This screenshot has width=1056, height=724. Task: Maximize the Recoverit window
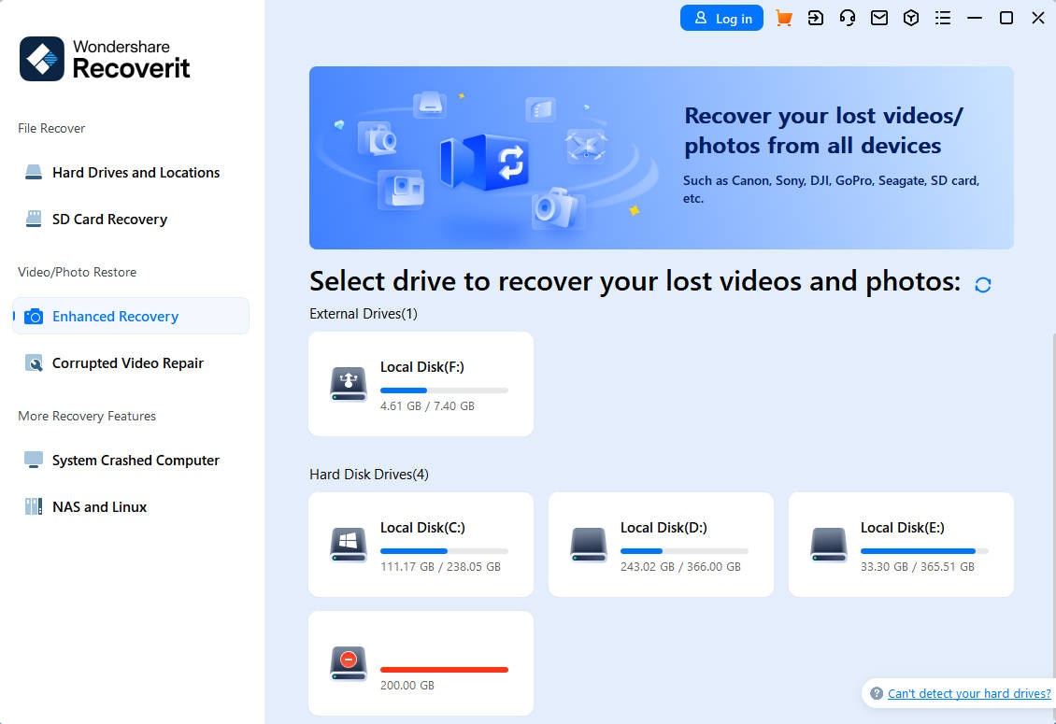(1006, 18)
